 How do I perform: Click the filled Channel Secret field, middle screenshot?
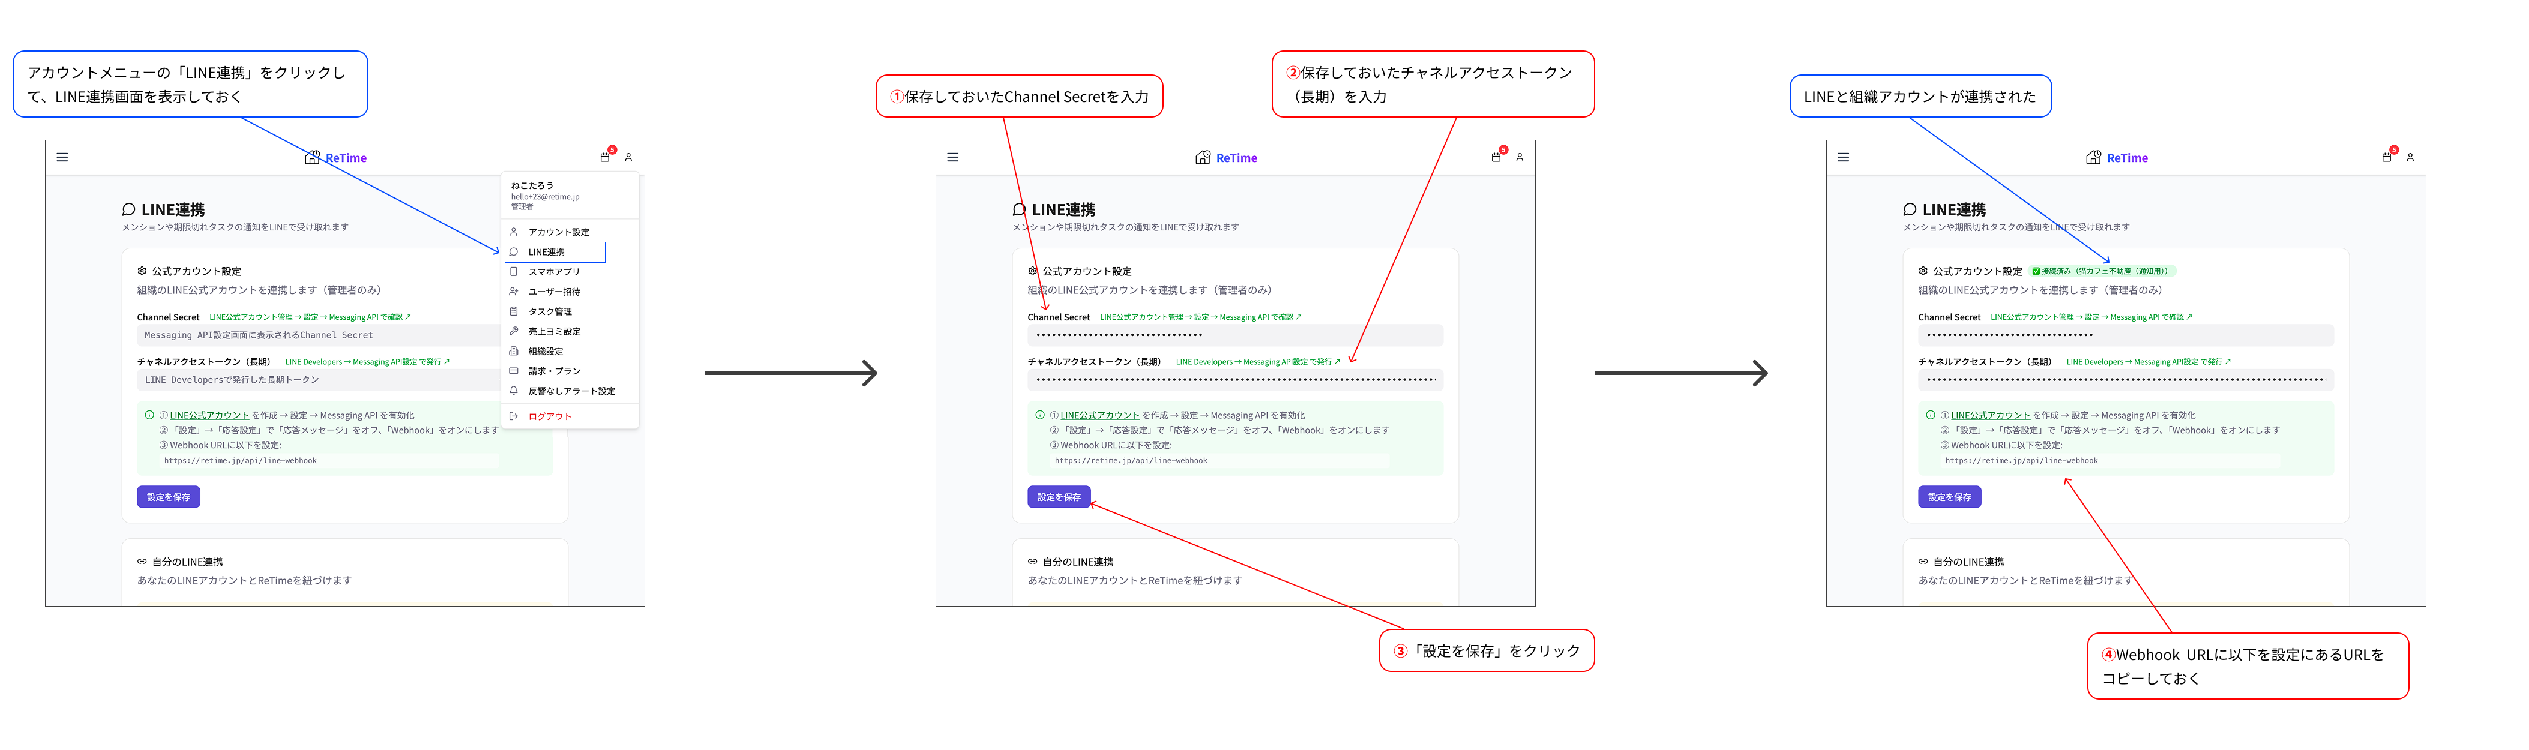1235,335
